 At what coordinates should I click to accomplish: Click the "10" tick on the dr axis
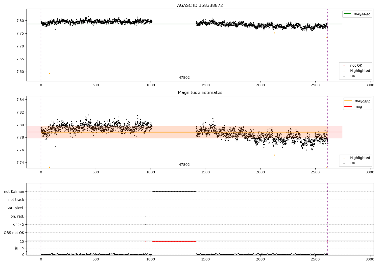[x=22, y=242]
